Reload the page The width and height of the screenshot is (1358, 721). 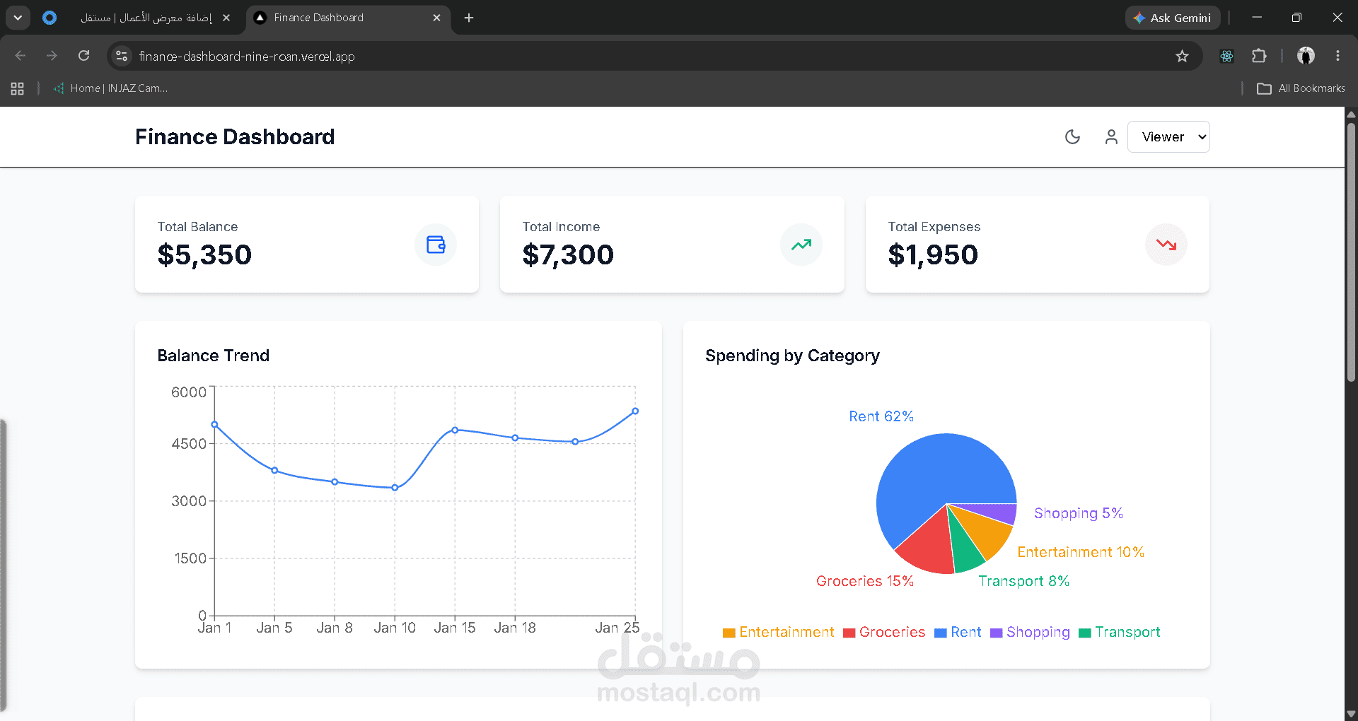tap(83, 55)
